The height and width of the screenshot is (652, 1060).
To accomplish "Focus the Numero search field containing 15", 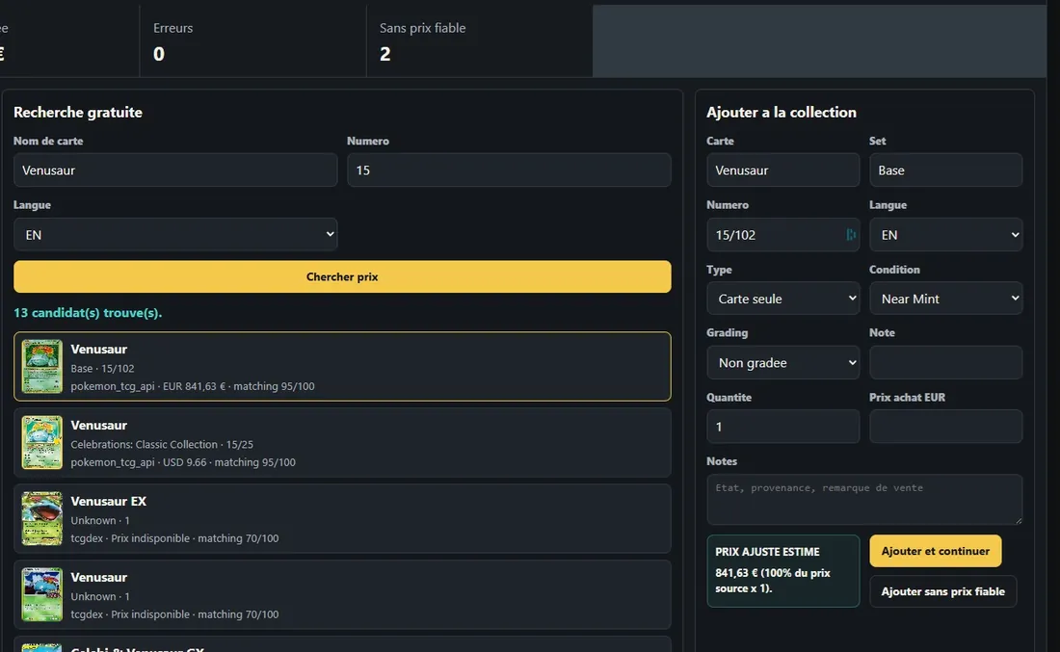I will [x=509, y=170].
